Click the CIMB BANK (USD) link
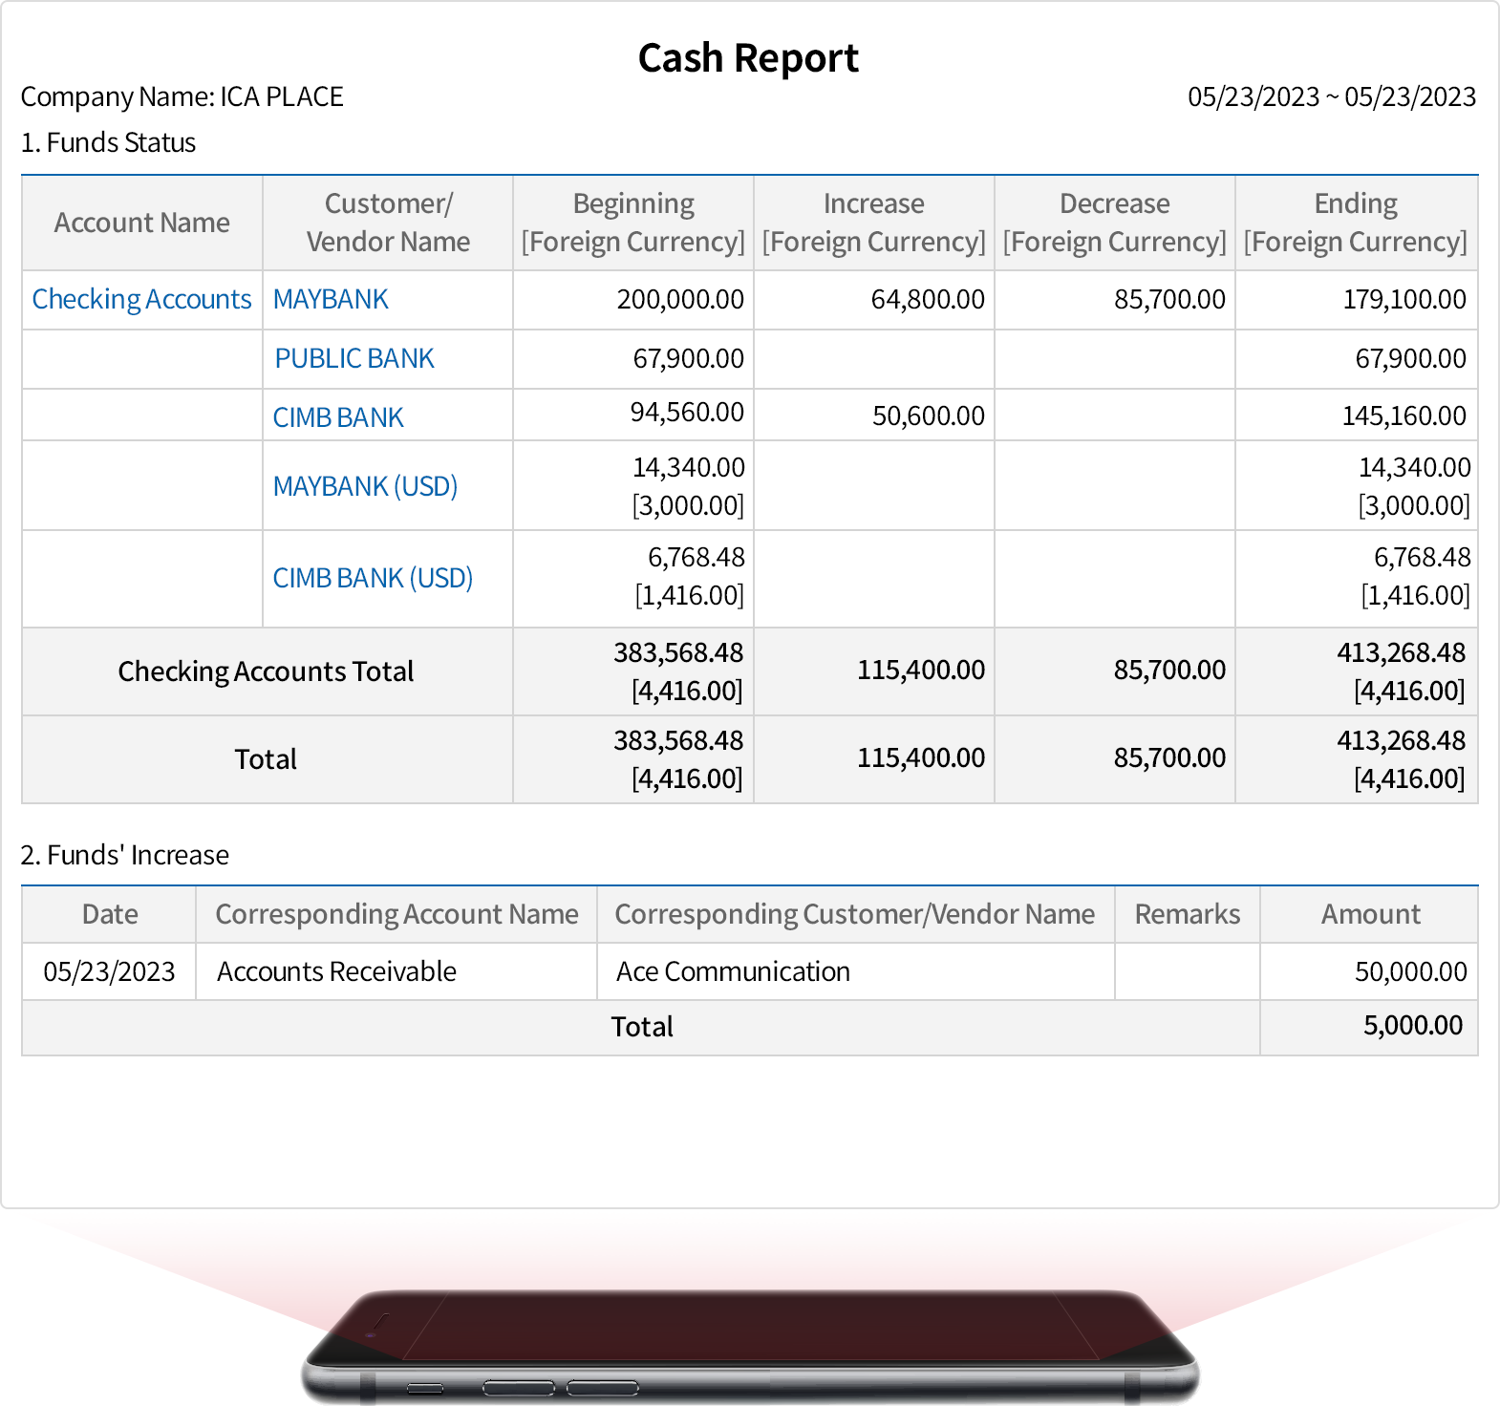The width and height of the screenshot is (1500, 1406). click(x=373, y=578)
